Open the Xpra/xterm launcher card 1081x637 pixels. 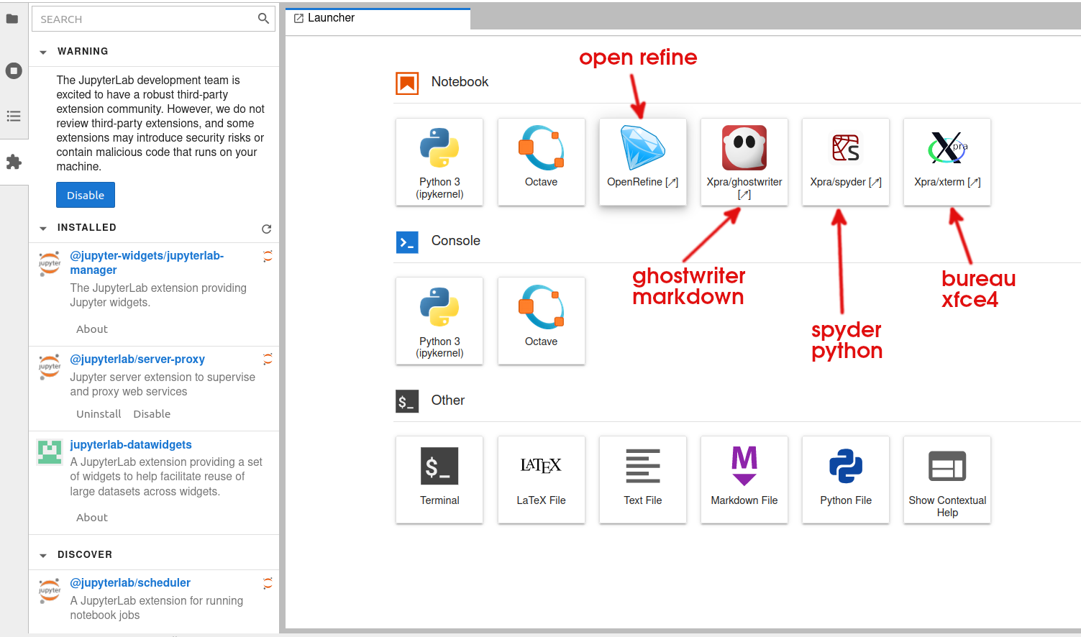coord(947,162)
